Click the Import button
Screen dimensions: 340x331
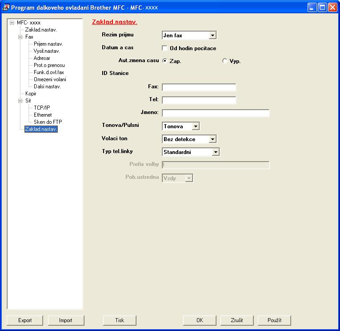[x=66, y=320]
